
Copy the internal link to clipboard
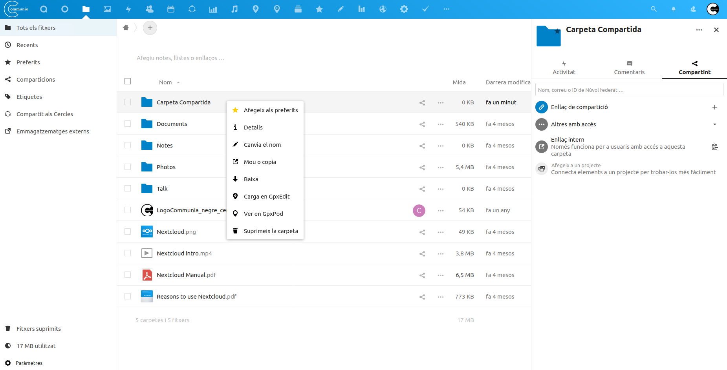point(715,147)
